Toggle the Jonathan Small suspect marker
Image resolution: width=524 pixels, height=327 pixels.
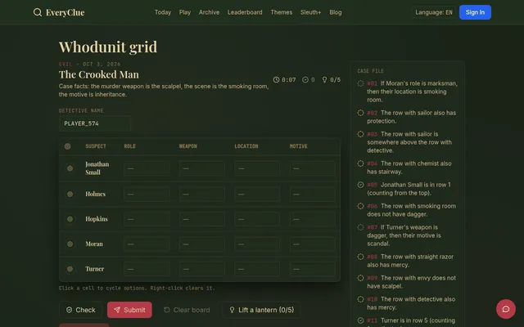click(x=70, y=168)
